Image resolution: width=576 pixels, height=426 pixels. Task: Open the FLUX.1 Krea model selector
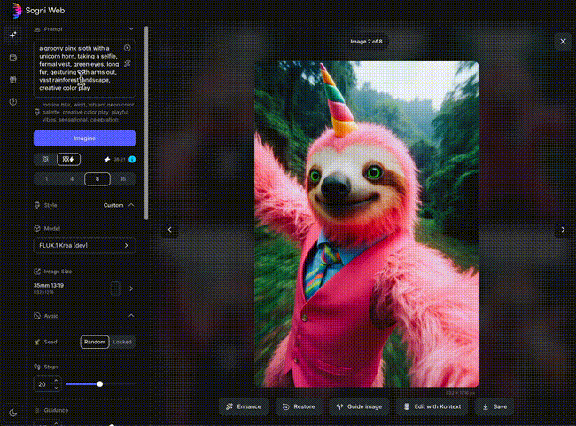pos(84,245)
